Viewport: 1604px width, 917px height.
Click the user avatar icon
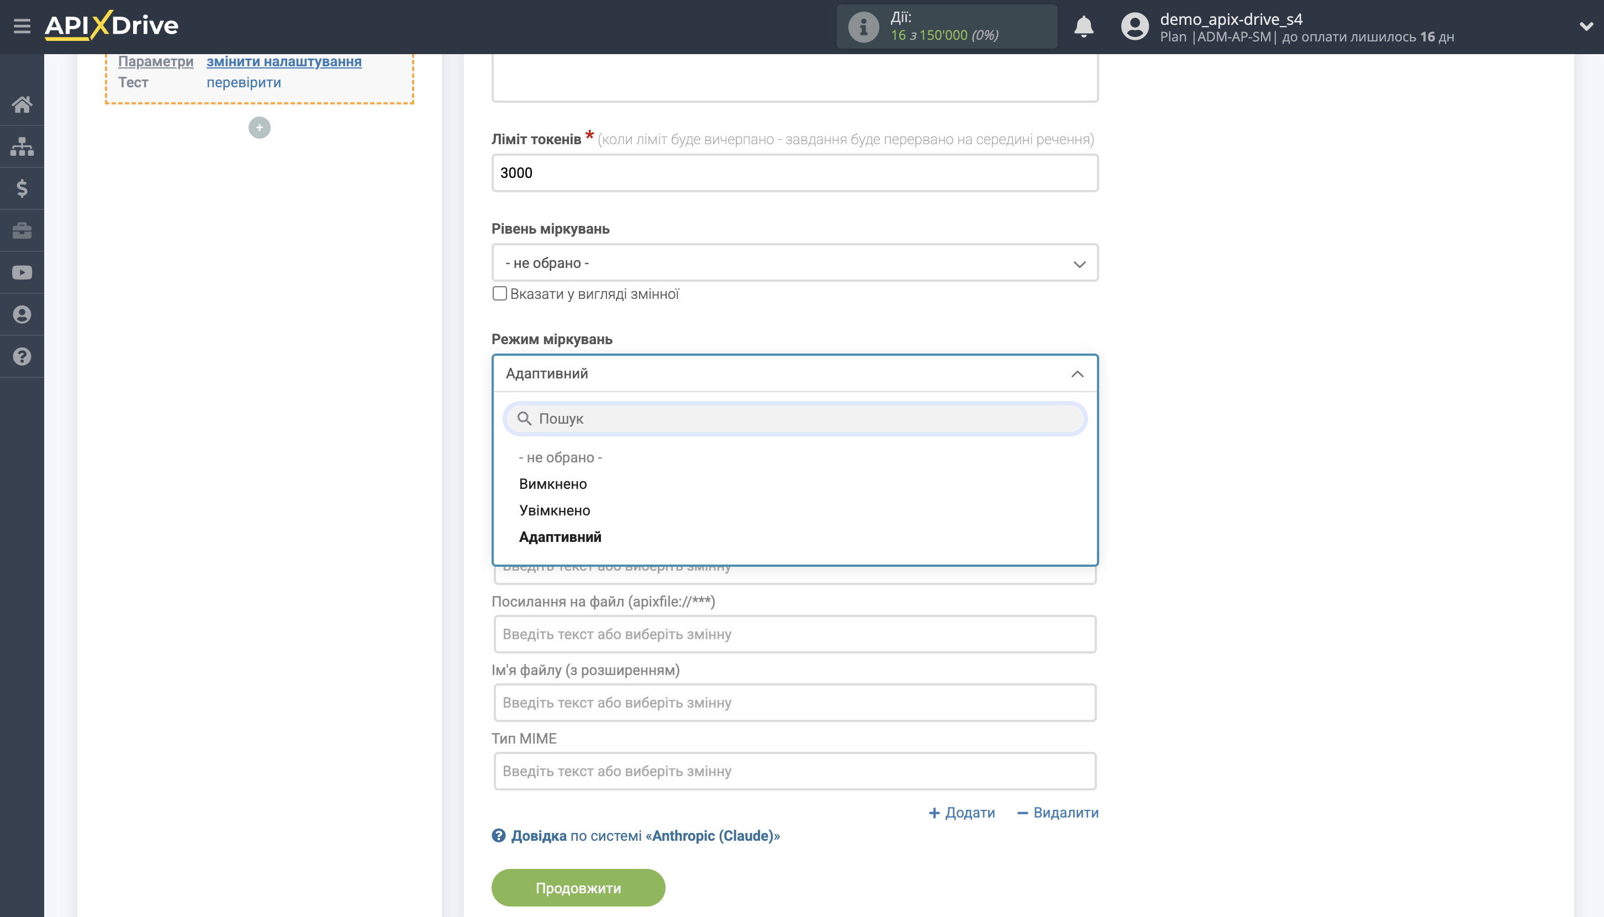pos(1135,27)
